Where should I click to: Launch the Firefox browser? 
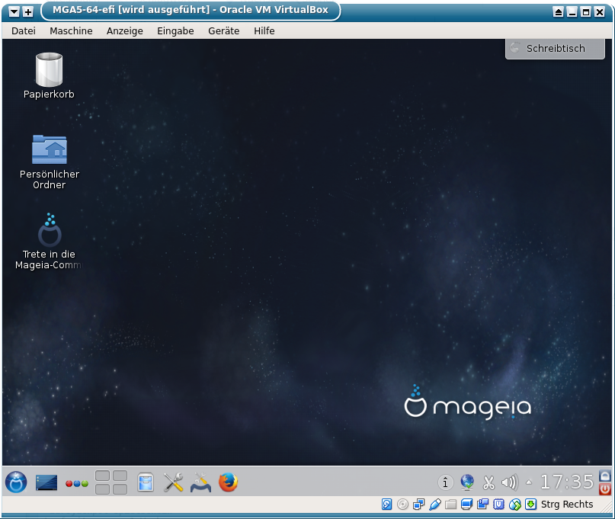(228, 482)
